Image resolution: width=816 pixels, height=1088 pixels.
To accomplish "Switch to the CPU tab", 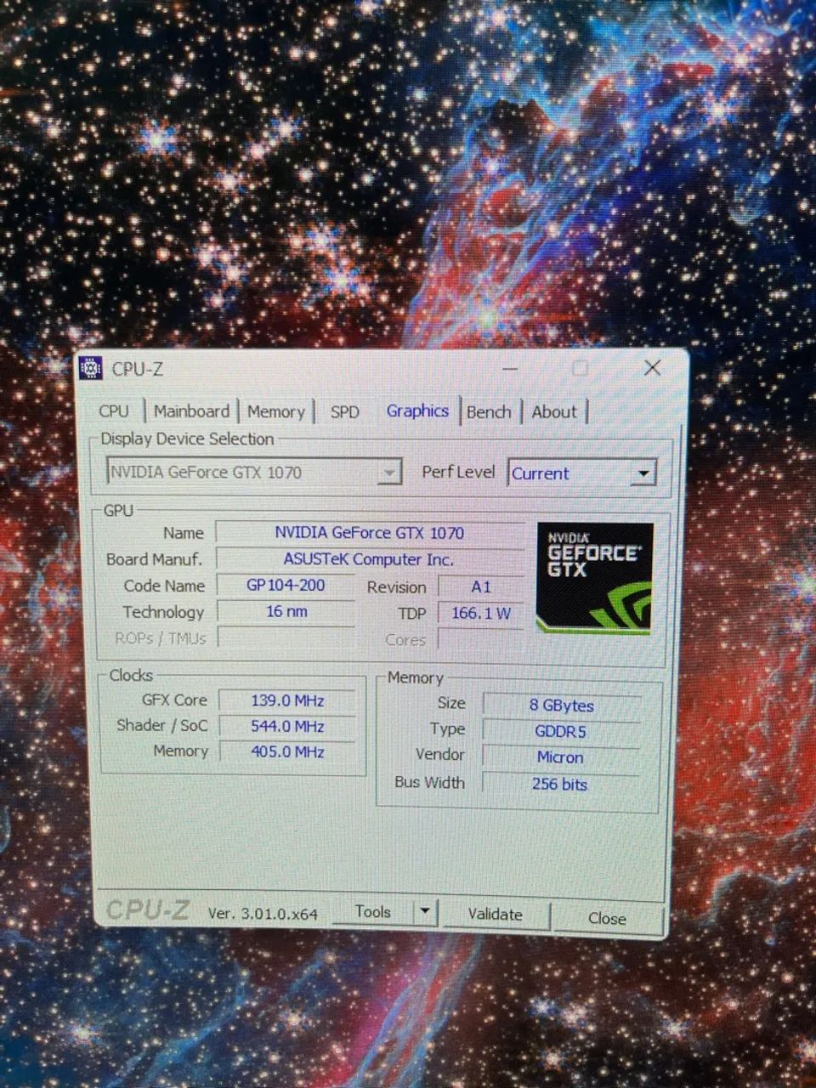I will point(114,411).
